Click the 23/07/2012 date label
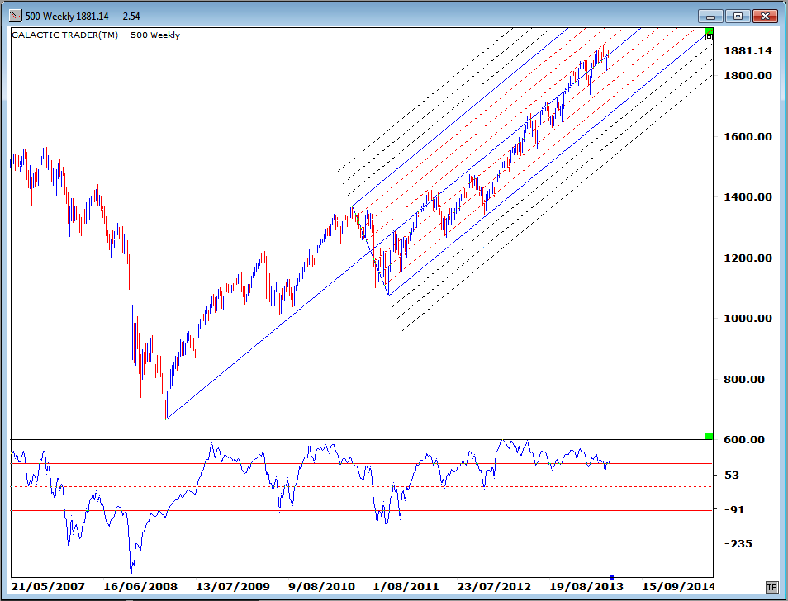The width and height of the screenshot is (788, 601). pyautogui.click(x=494, y=586)
